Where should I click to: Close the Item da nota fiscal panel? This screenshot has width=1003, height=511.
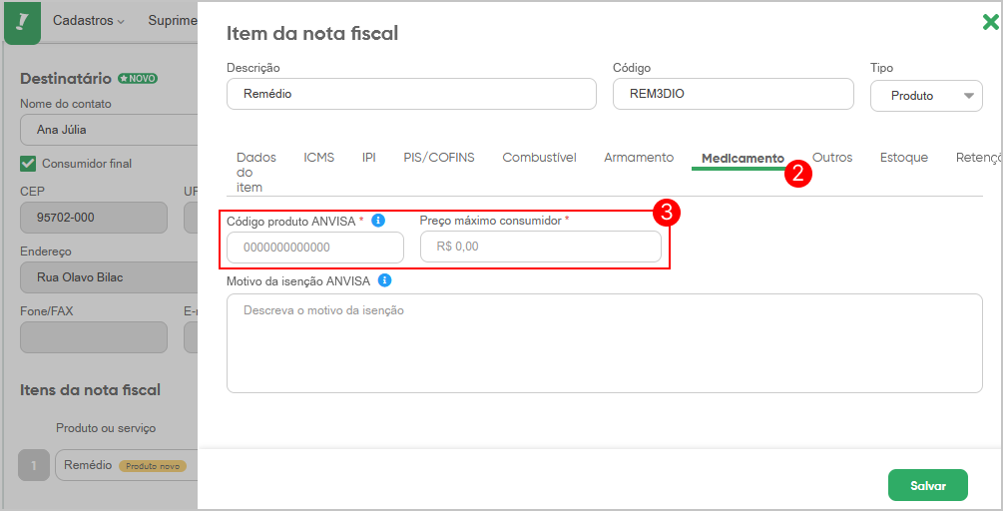pyautogui.click(x=990, y=24)
